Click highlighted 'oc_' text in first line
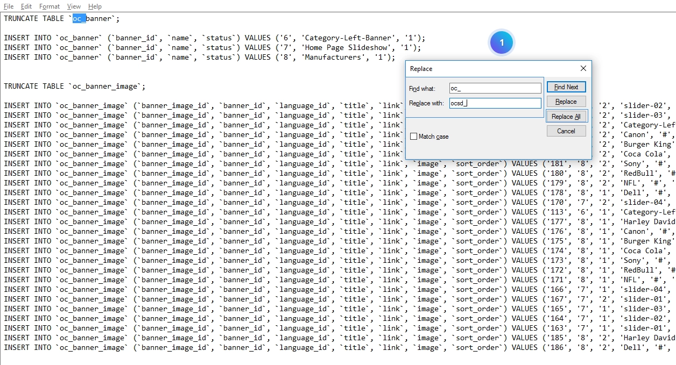 (79, 18)
